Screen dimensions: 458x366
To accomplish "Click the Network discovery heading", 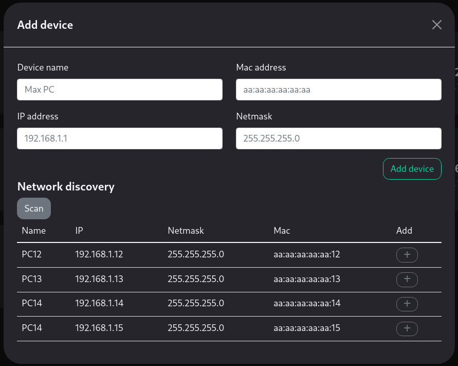I will coord(66,186).
